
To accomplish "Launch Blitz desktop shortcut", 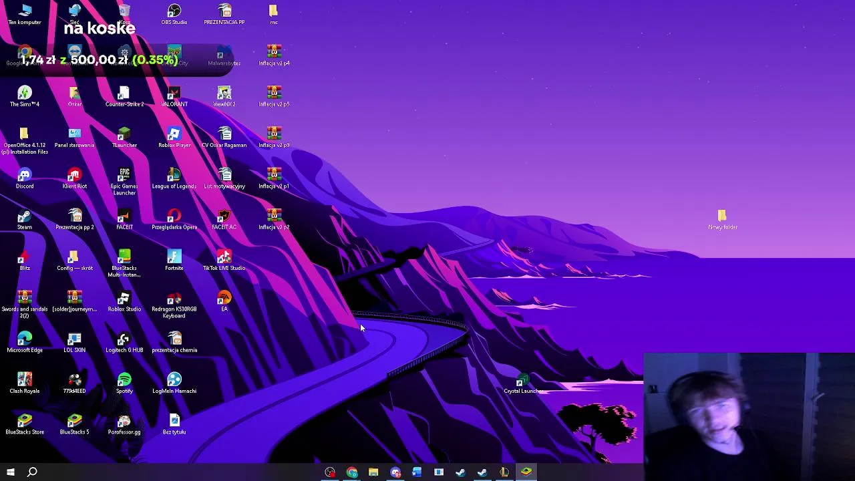I will (x=25, y=260).
